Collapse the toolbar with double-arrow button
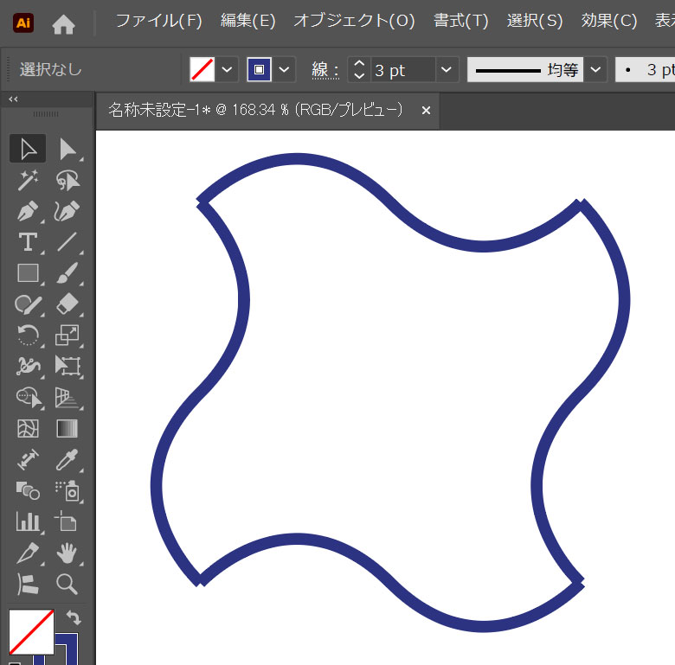The width and height of the screenshot is (675, 665). (x=13, y=99)
